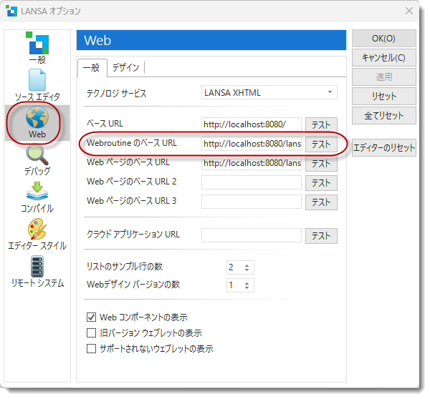Close the LANSA オプション dialog
Screen dimensions: 430x399
click(x=409, y=11)
